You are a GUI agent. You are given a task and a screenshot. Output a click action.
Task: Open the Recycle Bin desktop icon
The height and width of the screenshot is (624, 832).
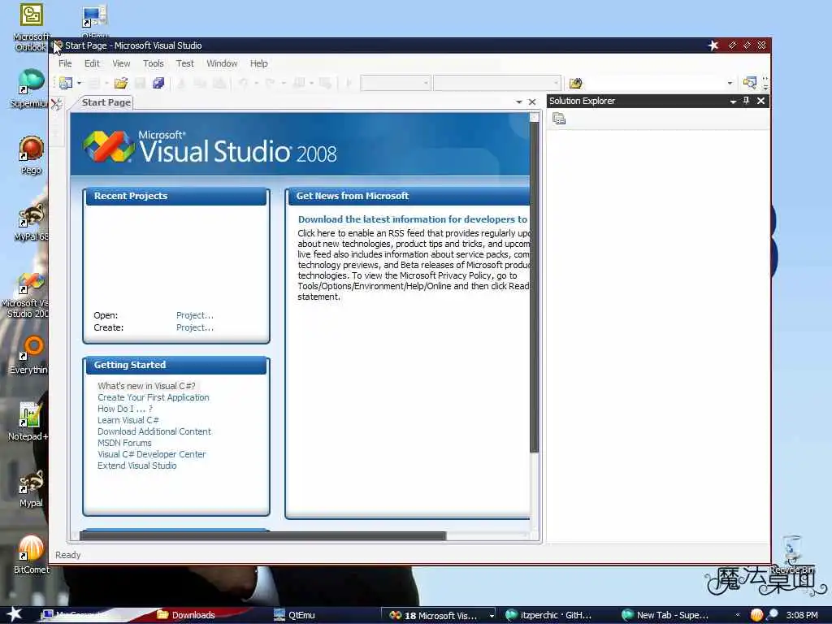791,555
